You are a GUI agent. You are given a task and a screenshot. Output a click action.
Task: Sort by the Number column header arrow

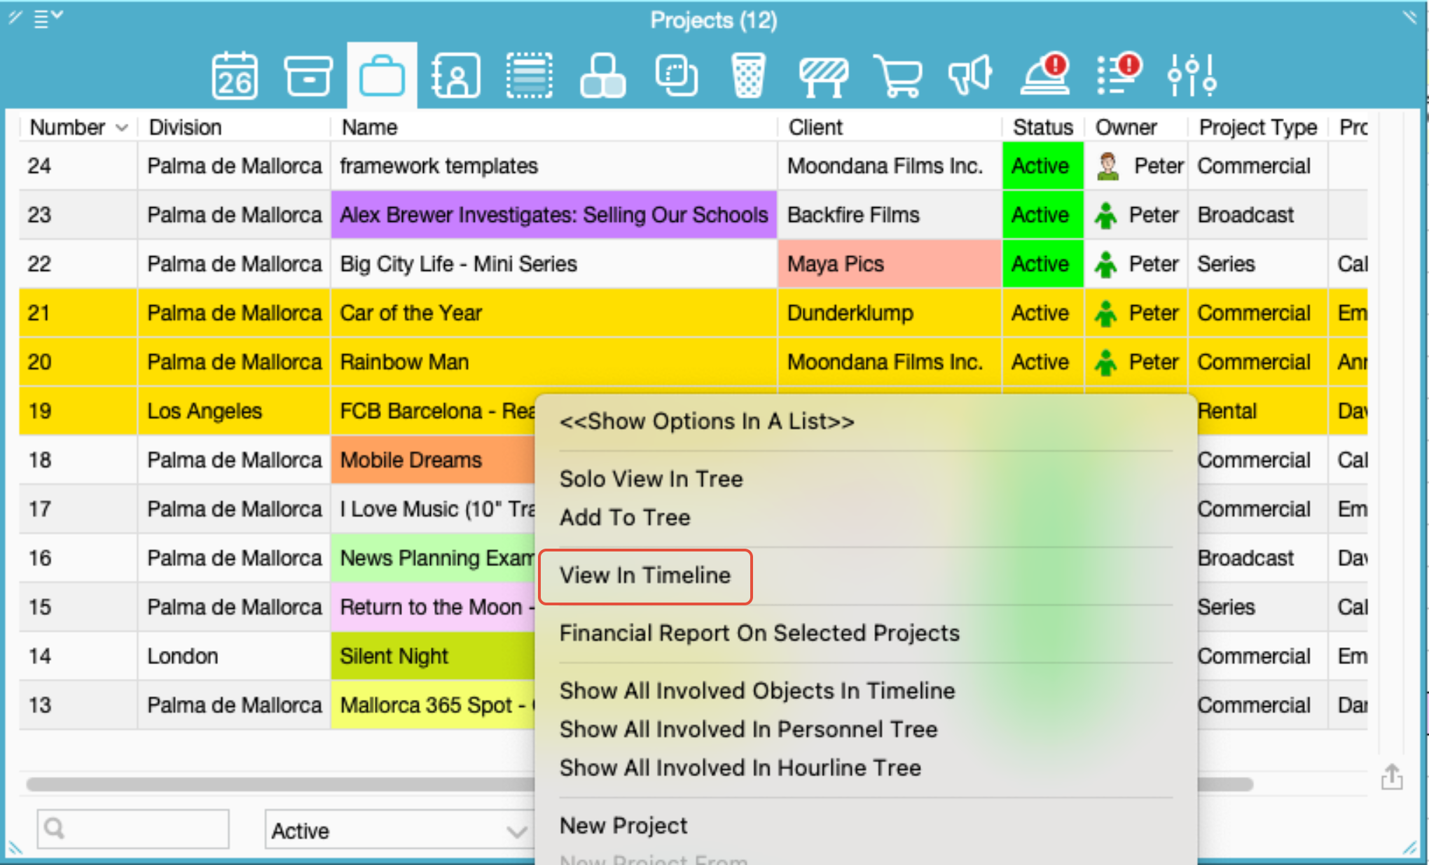(x=122, y=128)
